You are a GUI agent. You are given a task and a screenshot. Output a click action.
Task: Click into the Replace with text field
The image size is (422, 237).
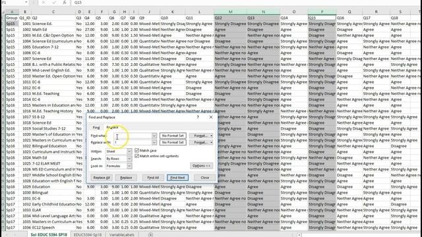[133, 142]
